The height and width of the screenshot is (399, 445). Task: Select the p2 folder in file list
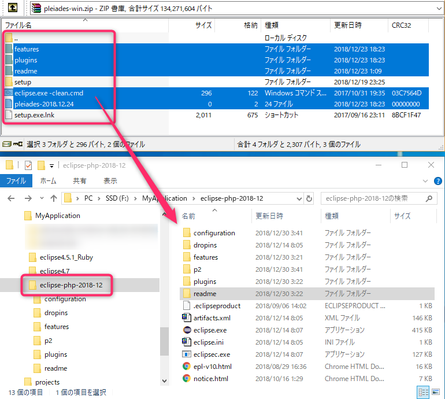tap(307, 269)
